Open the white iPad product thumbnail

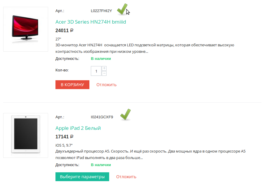click(x=25, y=135)
